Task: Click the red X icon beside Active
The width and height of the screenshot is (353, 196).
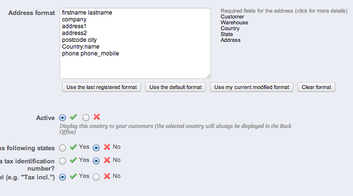Action: [x=97, y=117]
